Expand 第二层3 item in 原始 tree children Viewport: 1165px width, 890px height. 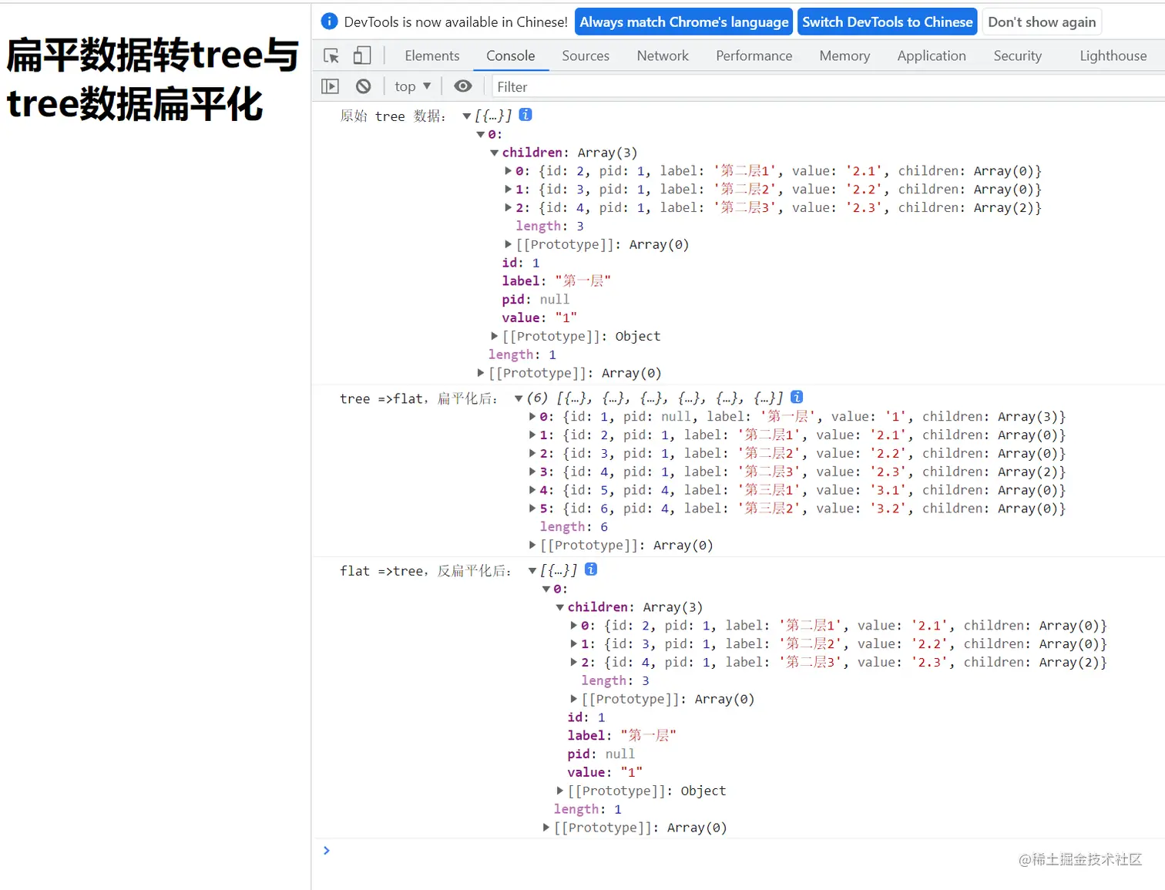pos(509,207)
